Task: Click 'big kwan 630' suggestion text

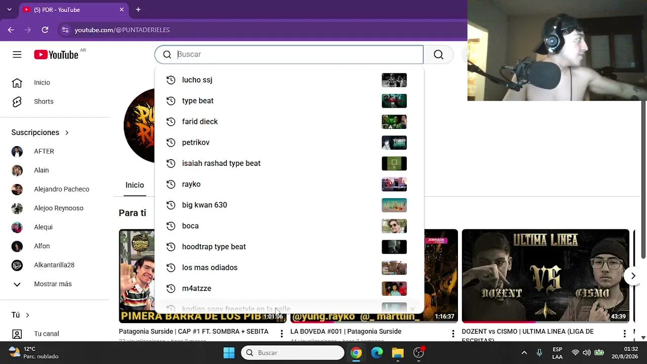Action: point(204,205)
